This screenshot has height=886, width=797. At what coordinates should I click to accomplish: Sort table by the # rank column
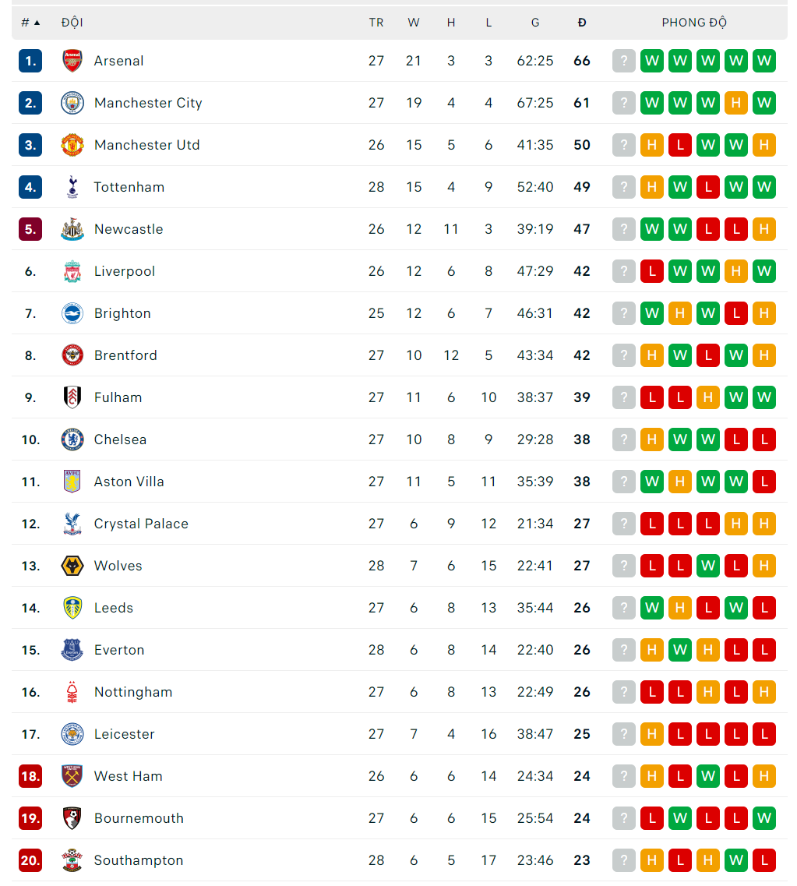(x=30, y=23)
